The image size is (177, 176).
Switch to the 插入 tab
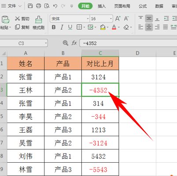pos(102,6)
